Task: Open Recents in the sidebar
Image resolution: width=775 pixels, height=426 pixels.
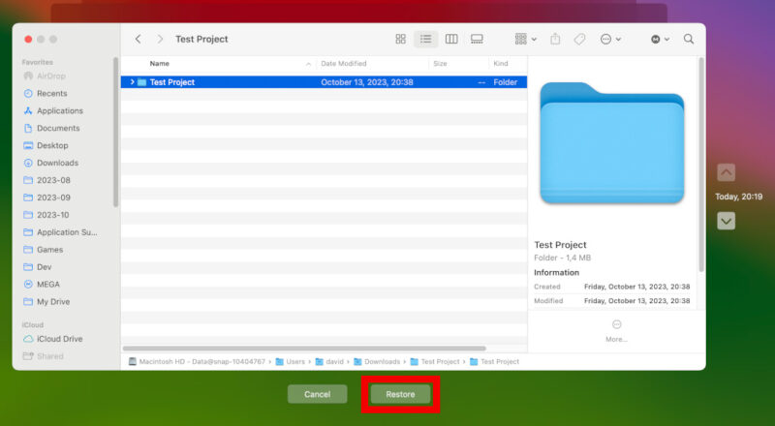Action: pos(45,93)
